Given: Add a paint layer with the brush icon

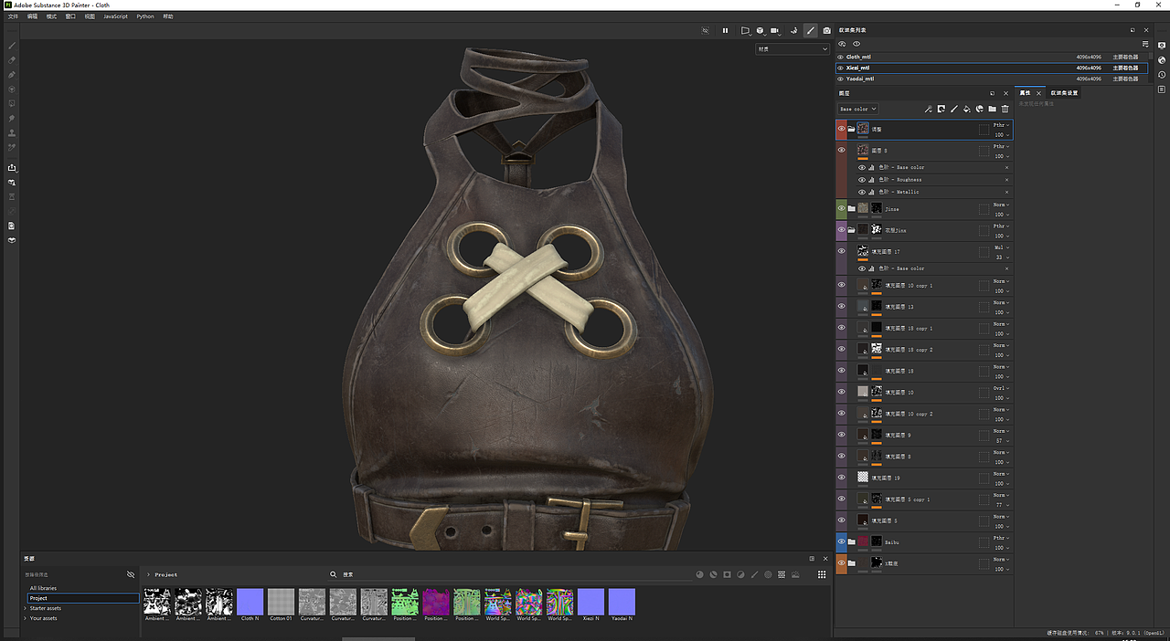Looking at the screenshot, I should (953, 109).
